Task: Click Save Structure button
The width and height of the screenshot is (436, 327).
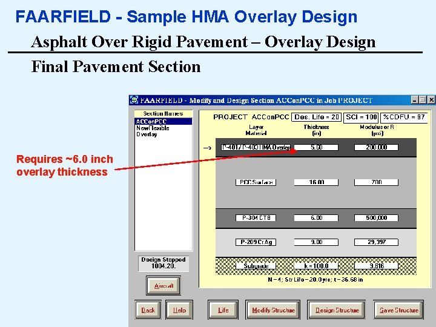Action: (398, 310)
